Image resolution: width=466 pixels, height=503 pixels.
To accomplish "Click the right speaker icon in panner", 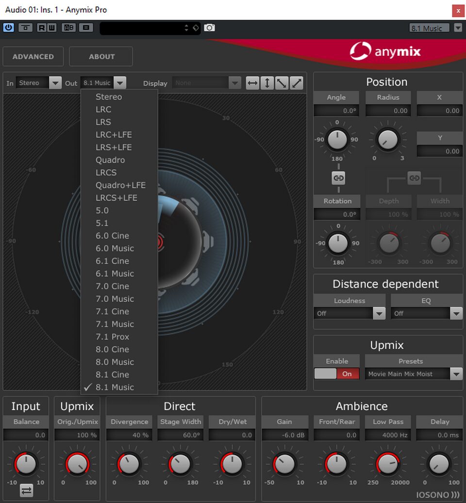I will [208, 241].
